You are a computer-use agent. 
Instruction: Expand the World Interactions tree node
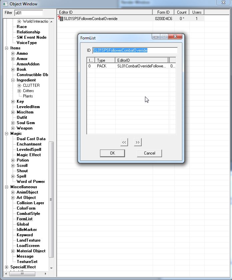[19, 21]
